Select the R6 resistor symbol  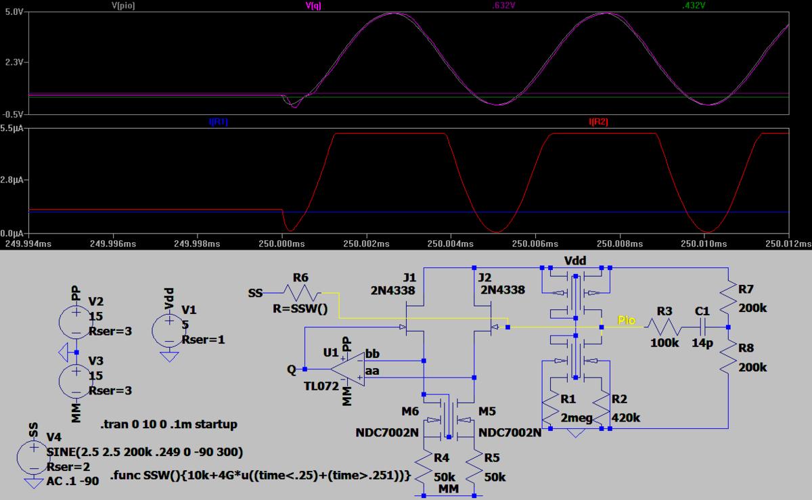pos(300,293)
